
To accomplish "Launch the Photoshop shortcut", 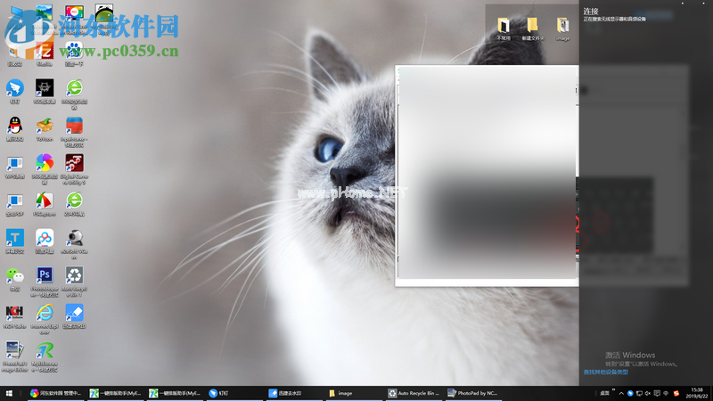I will point(44,282).
